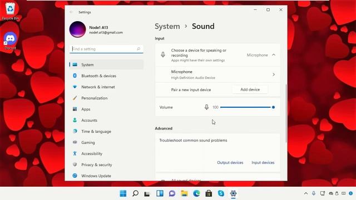The height and width of the screenshot is (200, 356).
Task: Open Skype from the taskbar
Action: click(x=221, y=193)
